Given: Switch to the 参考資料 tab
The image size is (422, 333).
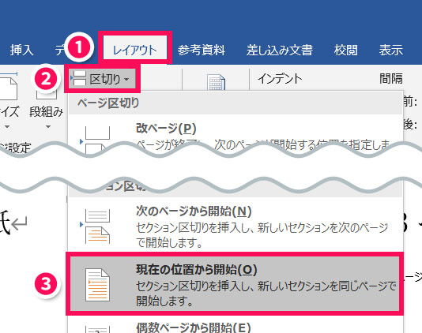Looking at the screenshot, I should coord(201,50).
